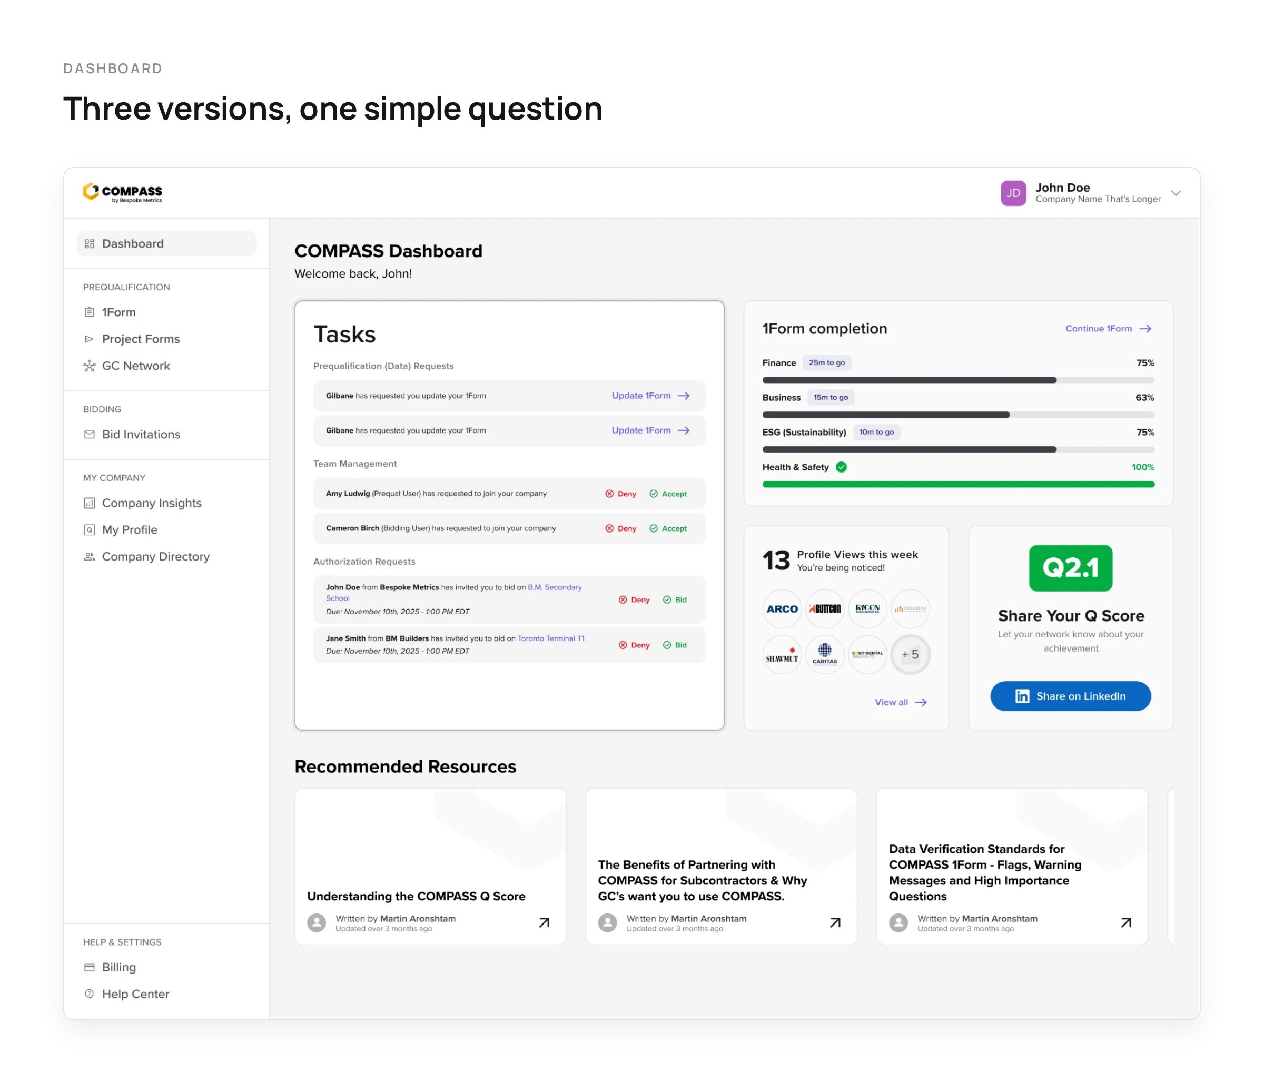The image size is (1264, 1091).
Task: Click author avatar on Q Score article
Action: coord(316,922)
